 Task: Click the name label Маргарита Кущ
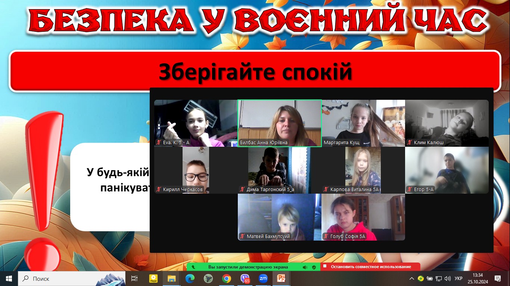342,143
